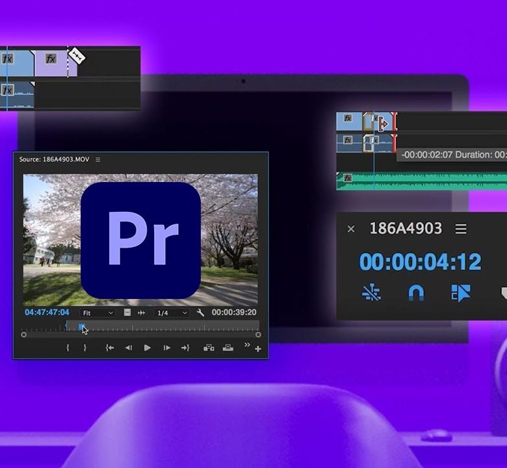This screenshot has height=468, width=507.
Task: Click the Overwrite edit icon
Action: click(x=228, y=348)
